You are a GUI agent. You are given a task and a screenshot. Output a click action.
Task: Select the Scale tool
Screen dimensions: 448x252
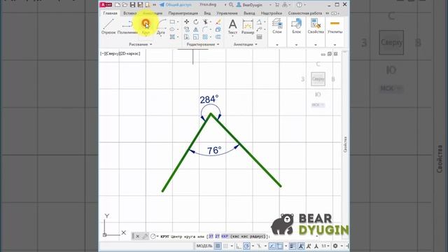point(196,37)
